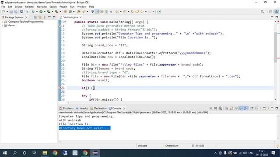Image resolution: width=280 pixels, height=157 pixels.
Task: Click the Save toolbar icon
Action: [11, 12]
